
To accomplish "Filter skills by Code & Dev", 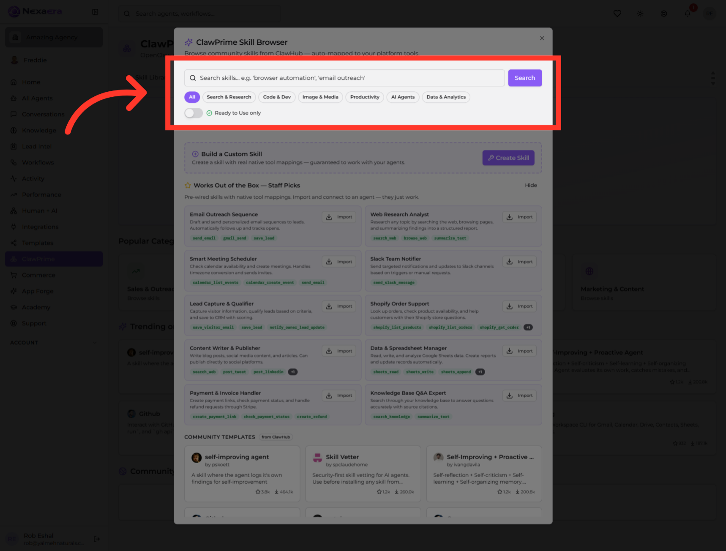I will [x=277, y=97].
